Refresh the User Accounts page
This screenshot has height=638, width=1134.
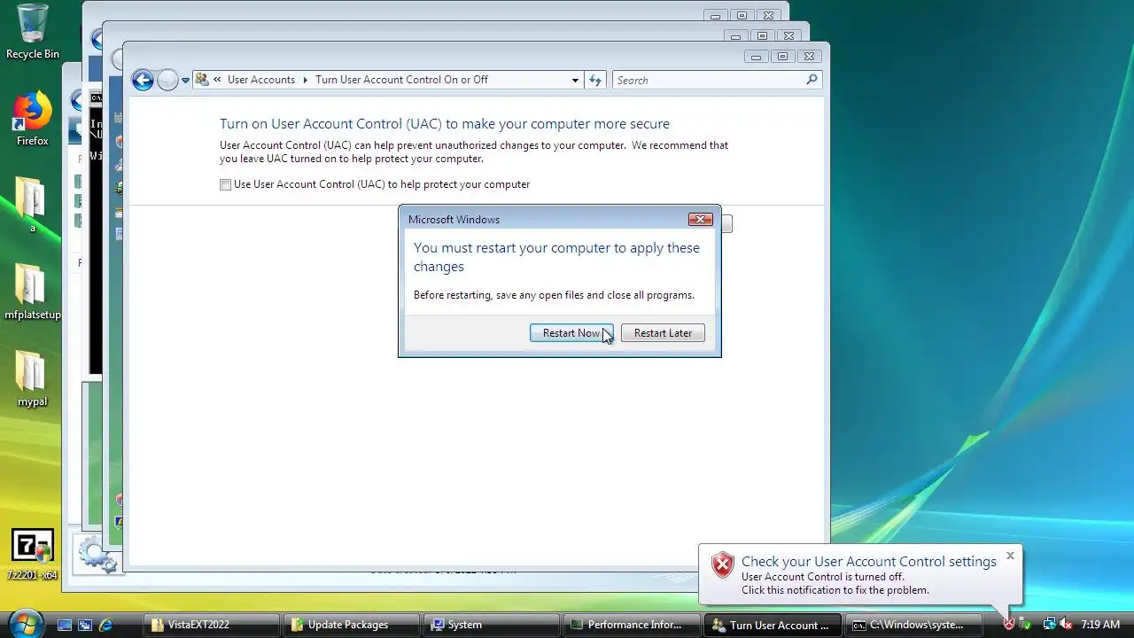coord(595,80)
